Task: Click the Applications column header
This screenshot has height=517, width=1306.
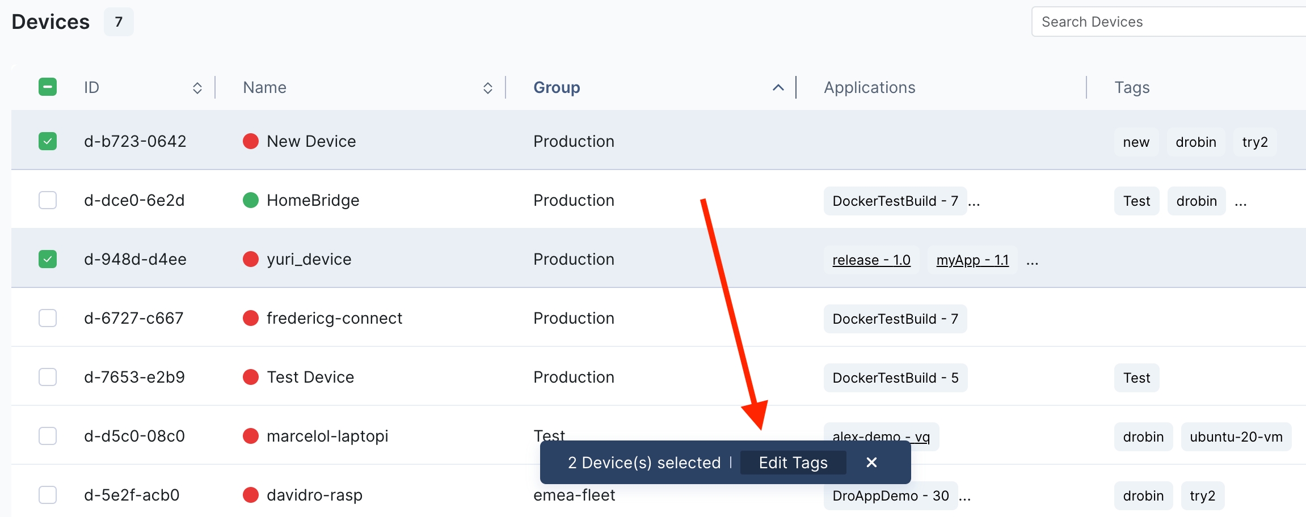Action: click(x=869, y=87)
